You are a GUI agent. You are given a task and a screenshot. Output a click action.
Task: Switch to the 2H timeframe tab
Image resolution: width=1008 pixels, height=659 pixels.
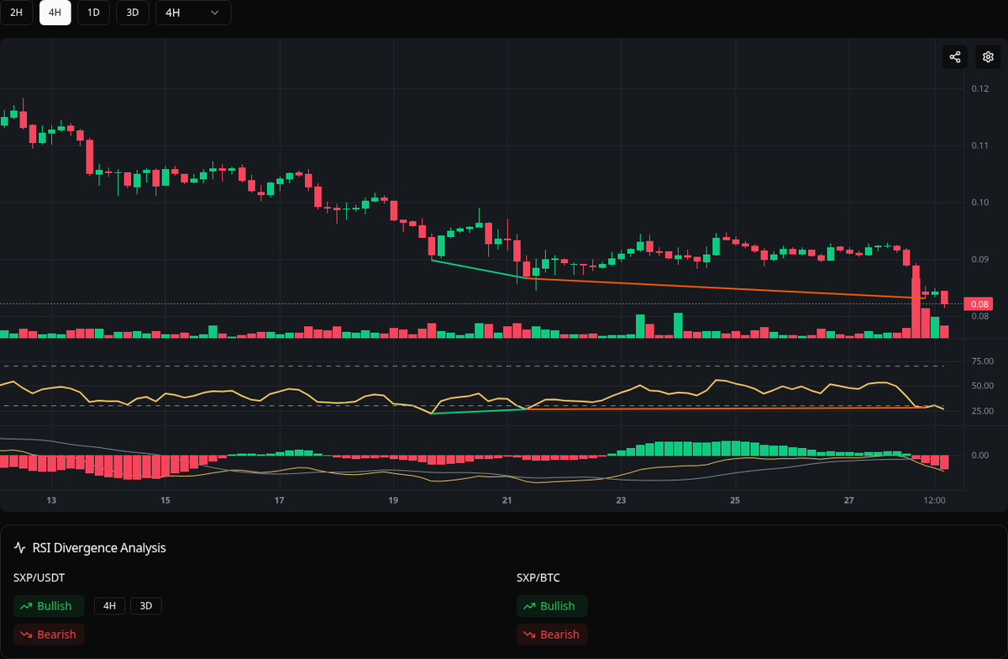(17, 13)
